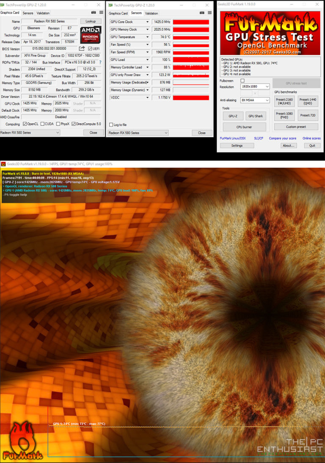Click the Bus Interface question mark icon
The width and height of the screenshot is (325, 463).
pyautogui.click(x=100, y=62)
